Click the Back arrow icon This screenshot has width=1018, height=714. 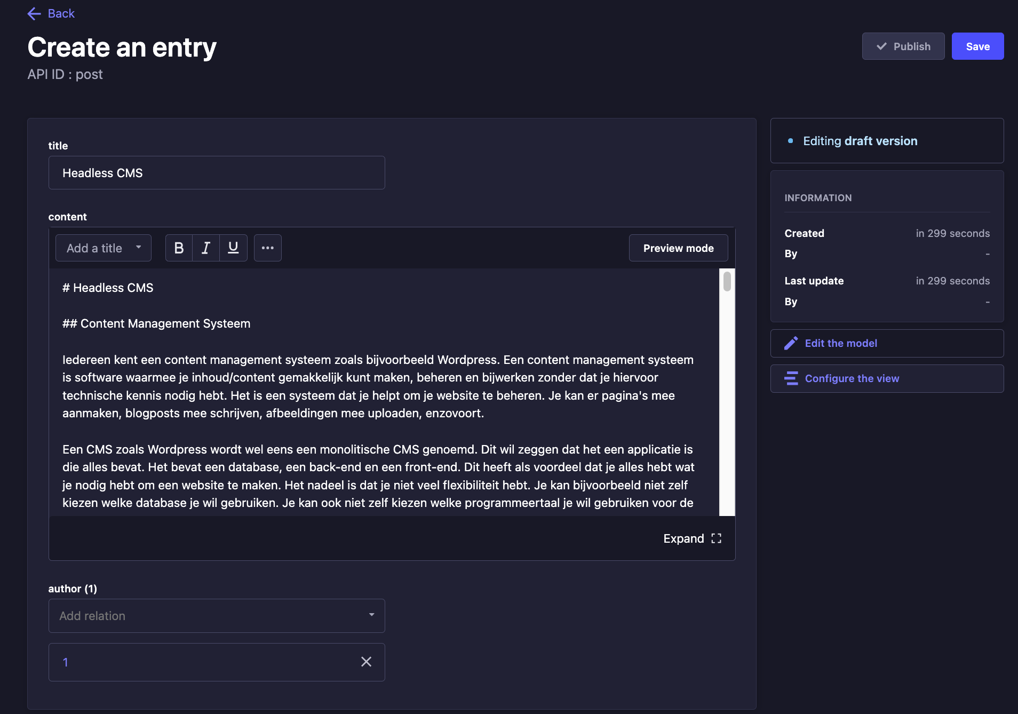[x=34, y=13]
